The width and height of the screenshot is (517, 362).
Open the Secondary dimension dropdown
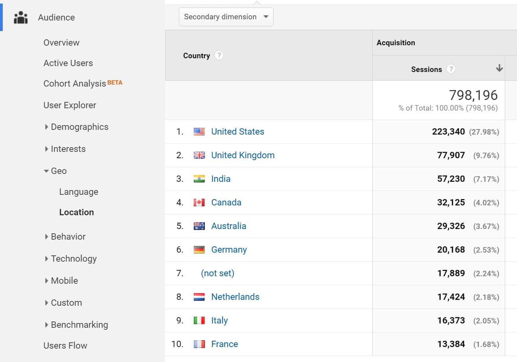click(x=226, y=17)
